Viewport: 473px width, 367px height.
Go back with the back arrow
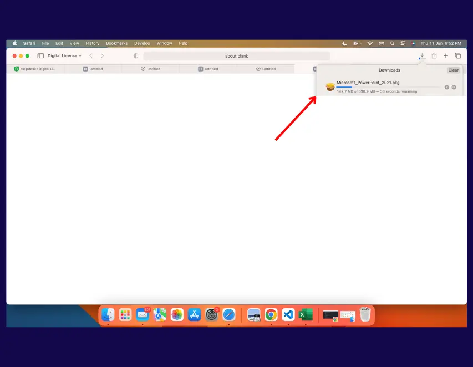[91, 56]
